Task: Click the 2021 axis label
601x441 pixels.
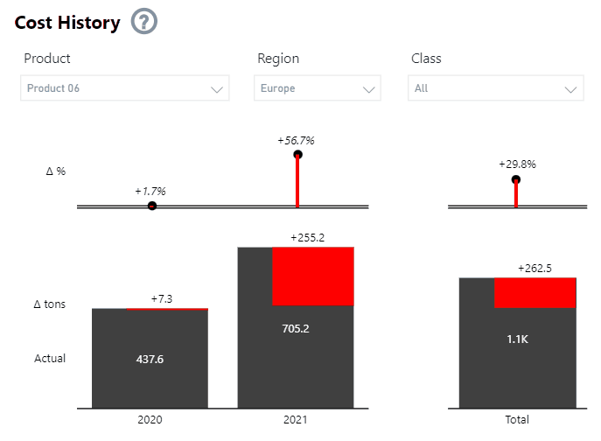Action: click(296, 420)
